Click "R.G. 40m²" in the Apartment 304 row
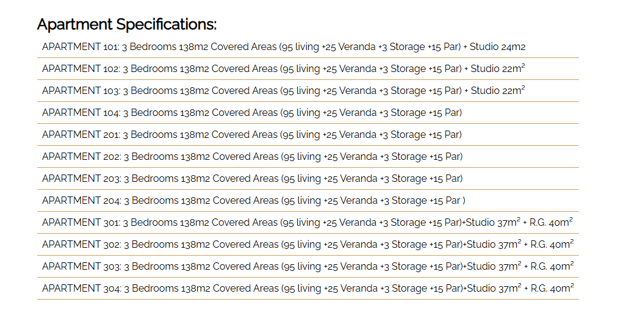The height and width of the screenshot is (324, 629). click(552, 289)
